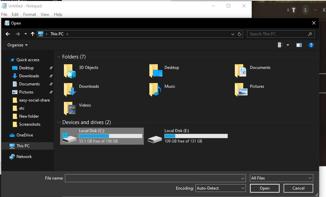This screenshot has height=197, width=326.
Task: Select New folder in sidebar
Action: pos(29,116)
